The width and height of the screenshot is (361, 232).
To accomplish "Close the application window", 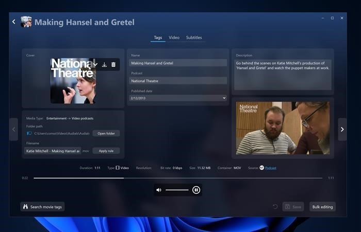I will click(342, 18).
